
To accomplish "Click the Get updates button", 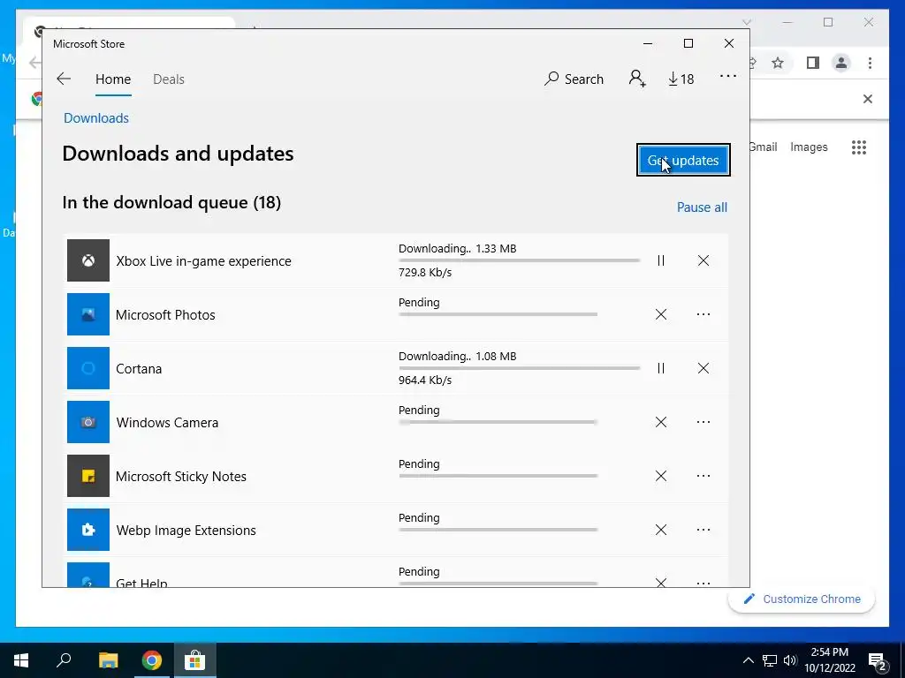I will point(683,160).
